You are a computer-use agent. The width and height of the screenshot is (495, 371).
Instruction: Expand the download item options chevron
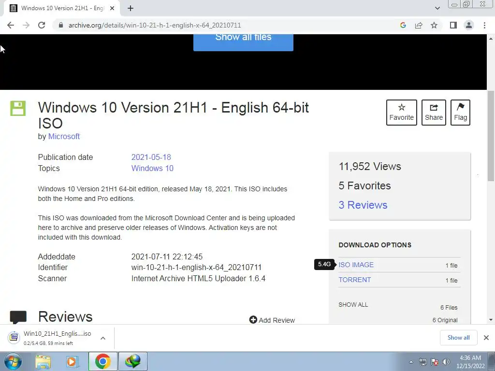(x=103, y=338)
